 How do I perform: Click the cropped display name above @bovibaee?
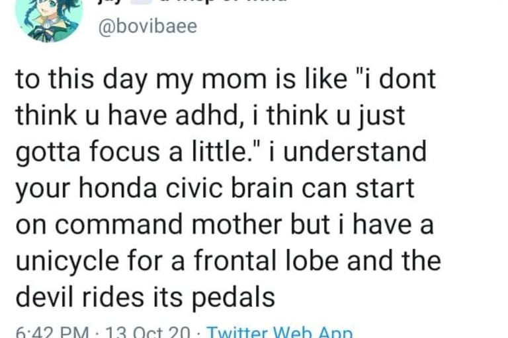pos(192,1)
